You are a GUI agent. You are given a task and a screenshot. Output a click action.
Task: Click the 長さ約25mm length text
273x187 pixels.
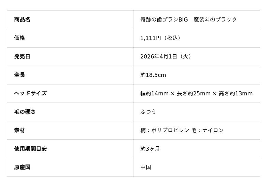click(193, 94)
